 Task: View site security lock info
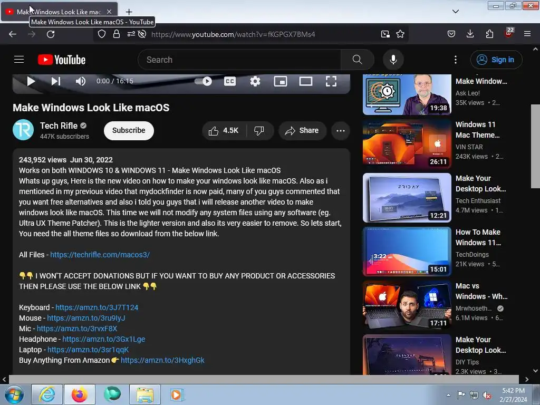pyautogui.click(x=117, y=34)
